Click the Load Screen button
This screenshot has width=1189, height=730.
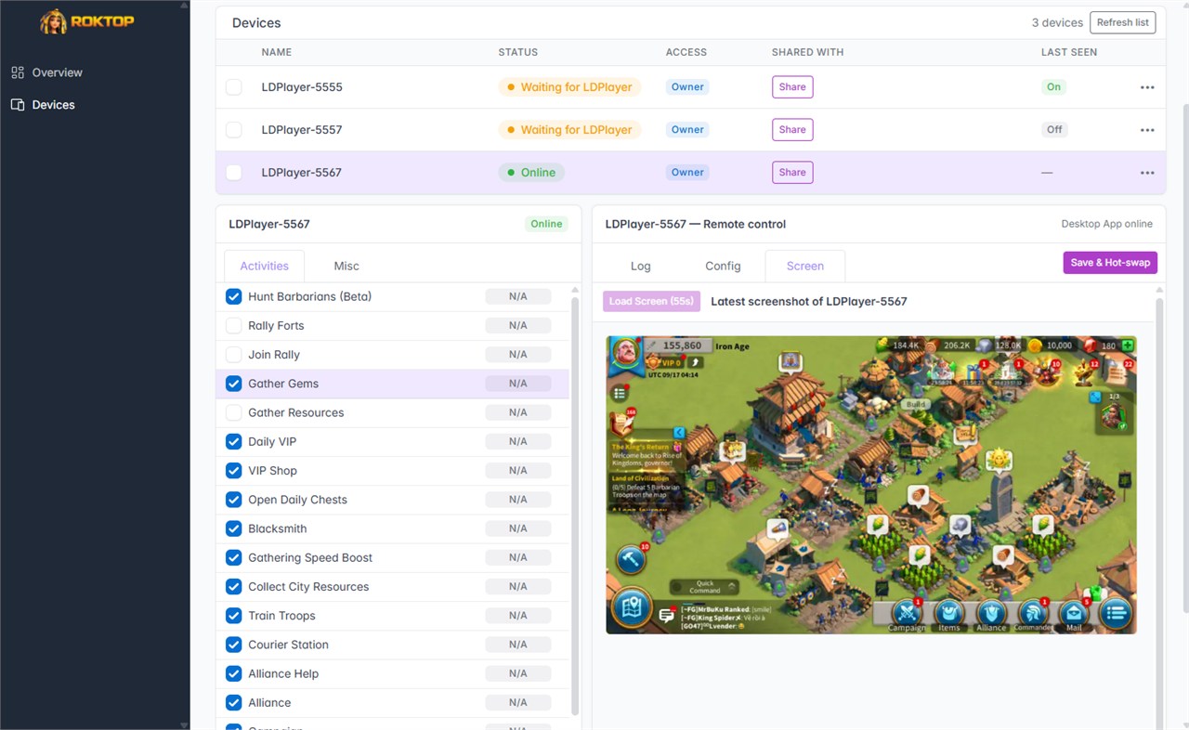click(x=652, y=302)
